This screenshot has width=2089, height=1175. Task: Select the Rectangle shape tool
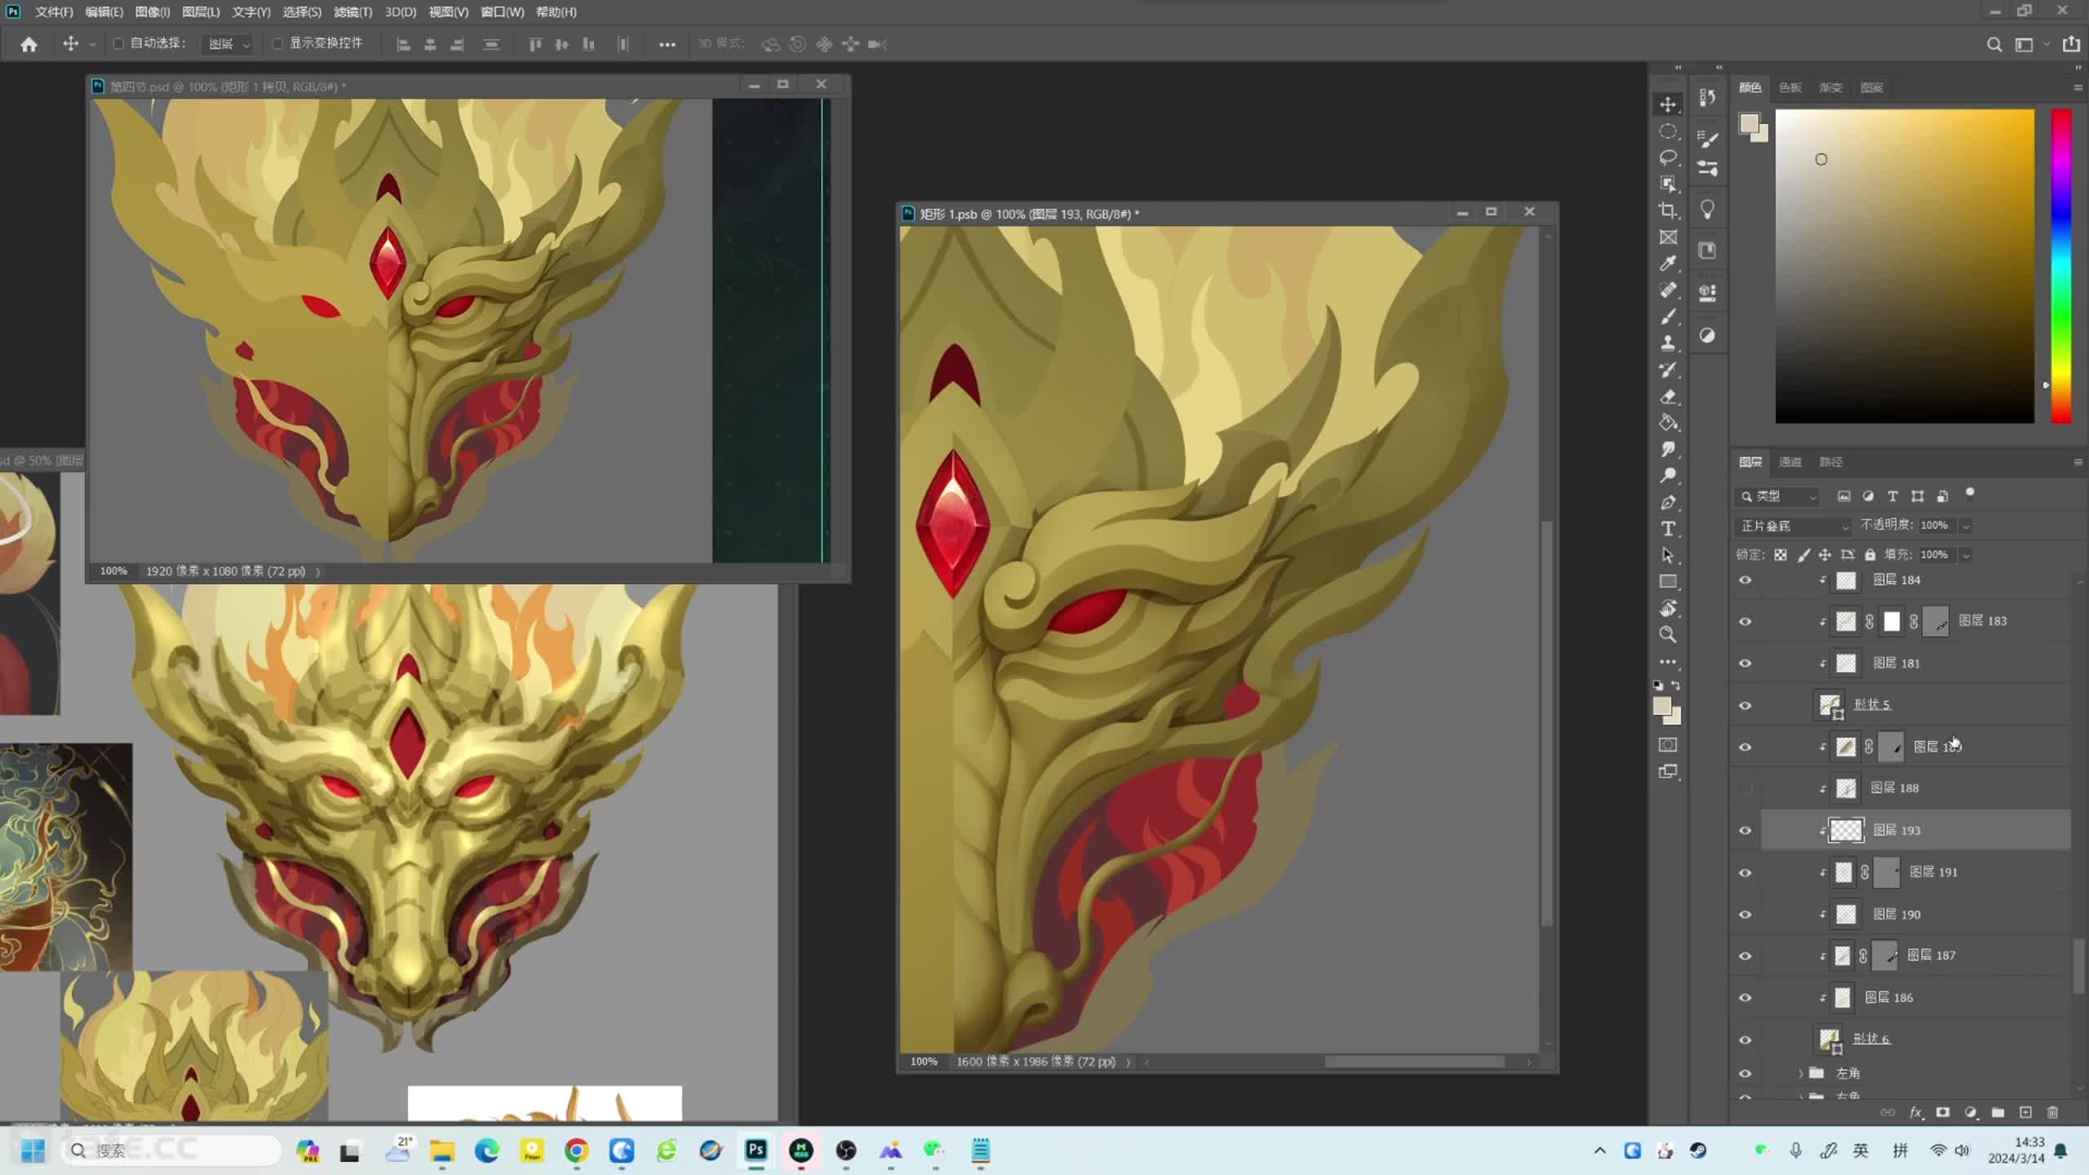1668,582
